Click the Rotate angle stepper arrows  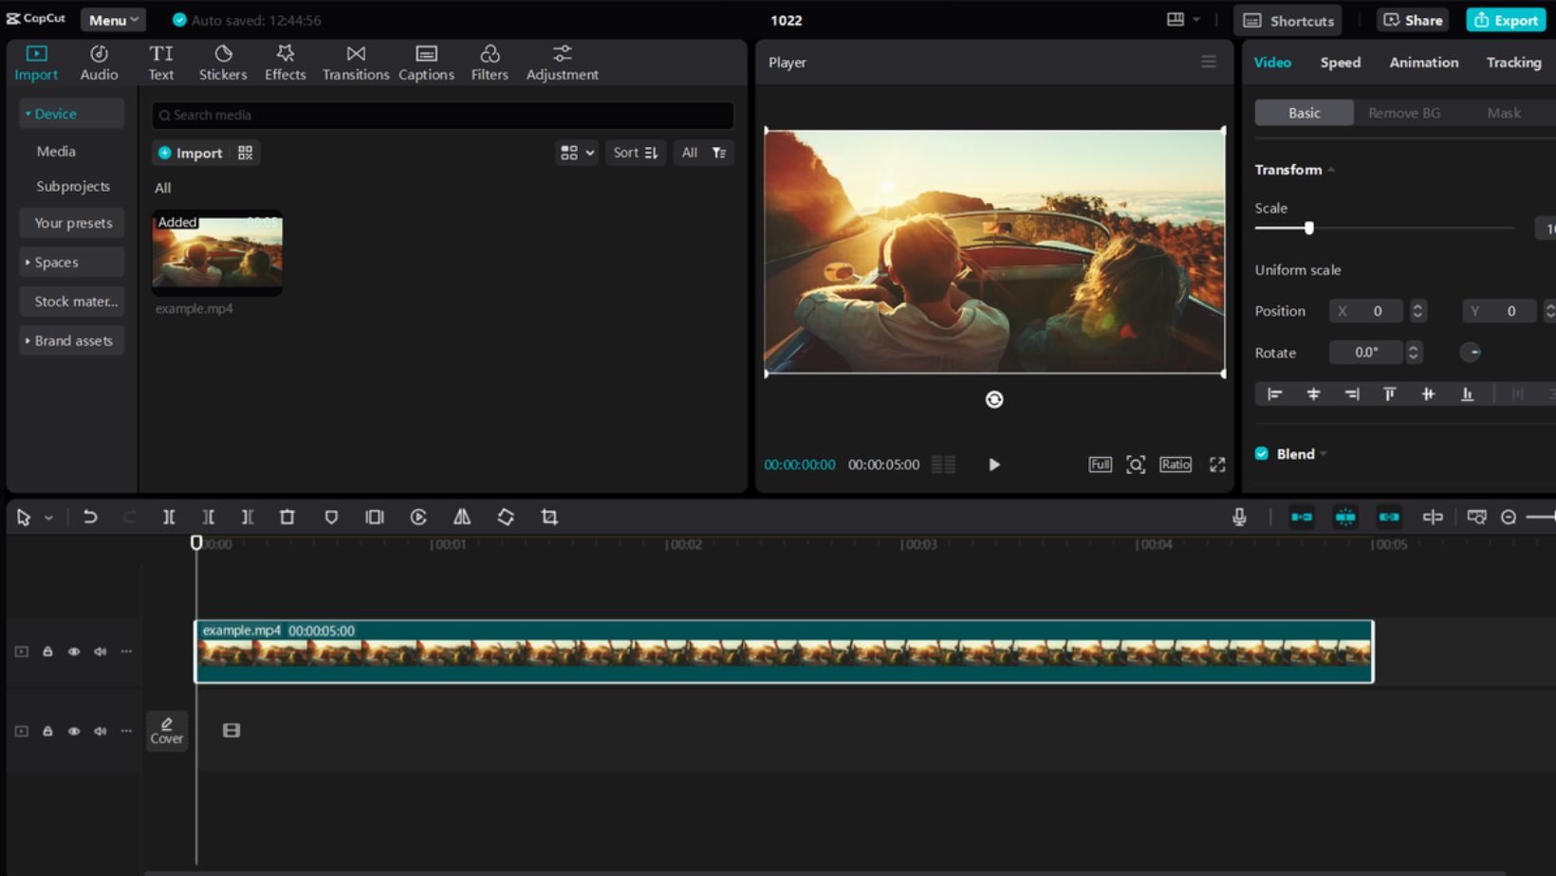coord(1414,353)
